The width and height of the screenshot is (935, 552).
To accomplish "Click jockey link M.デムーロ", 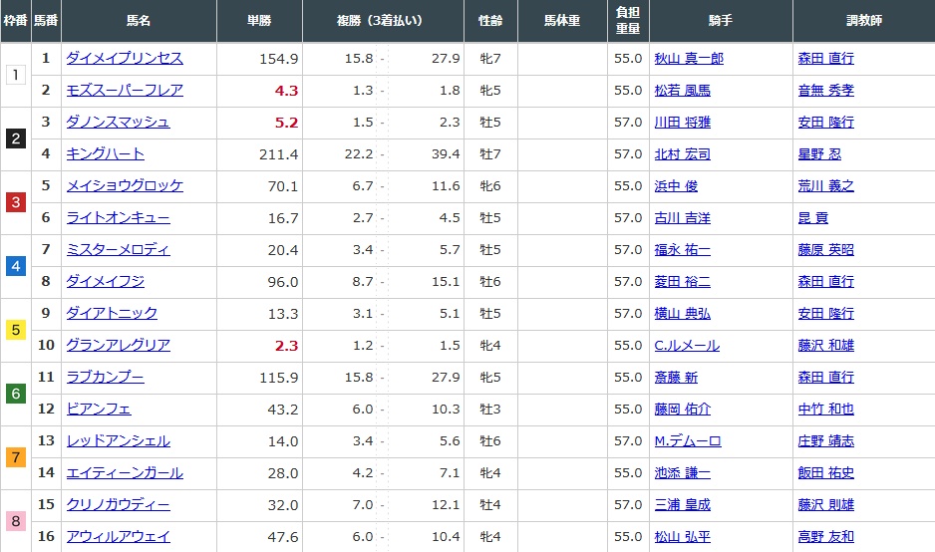I will click(687, 441).
